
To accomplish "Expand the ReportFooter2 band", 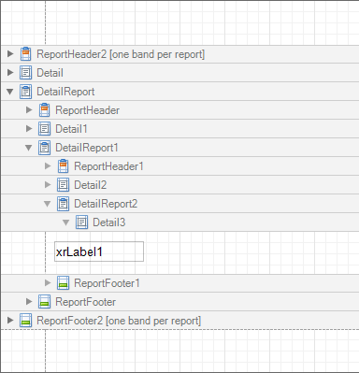I will click(10, 320).
